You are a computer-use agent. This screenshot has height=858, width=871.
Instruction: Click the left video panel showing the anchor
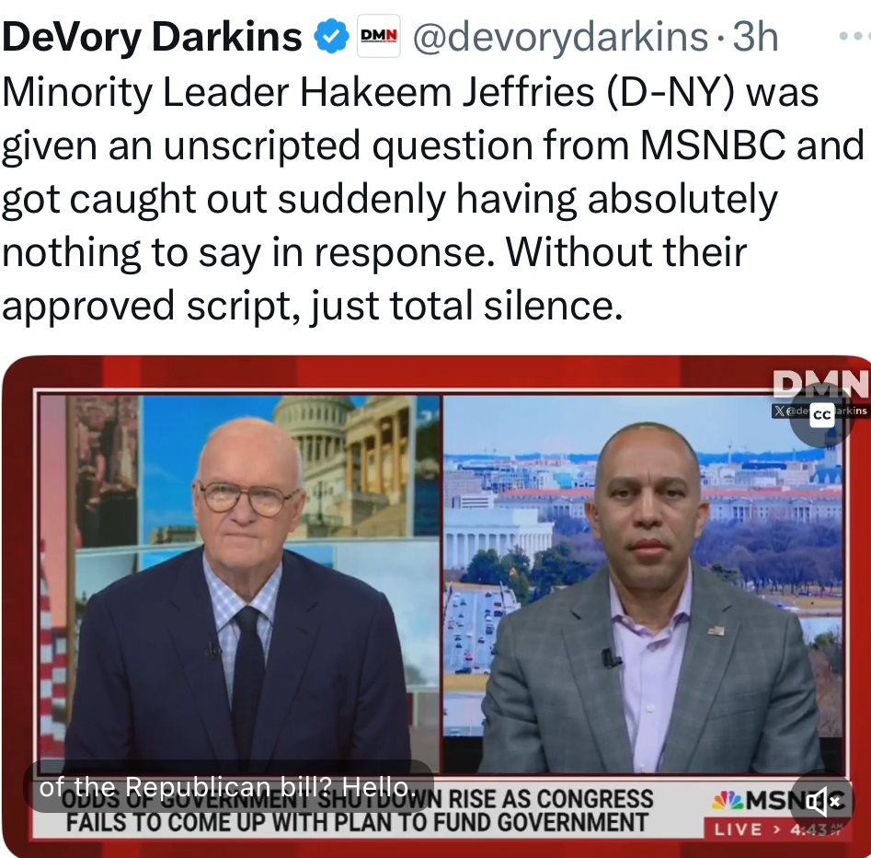239,584
